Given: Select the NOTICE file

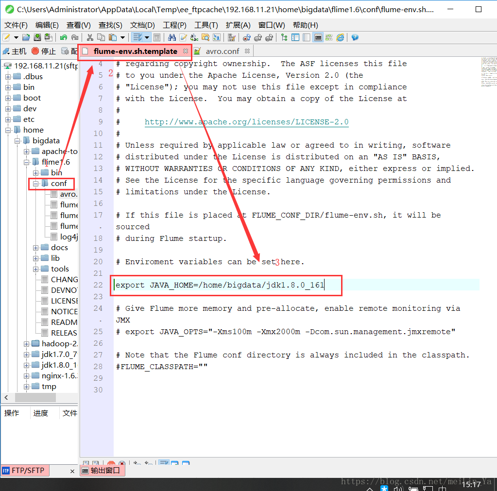Looking at the screenshot, I should (60, 312).
